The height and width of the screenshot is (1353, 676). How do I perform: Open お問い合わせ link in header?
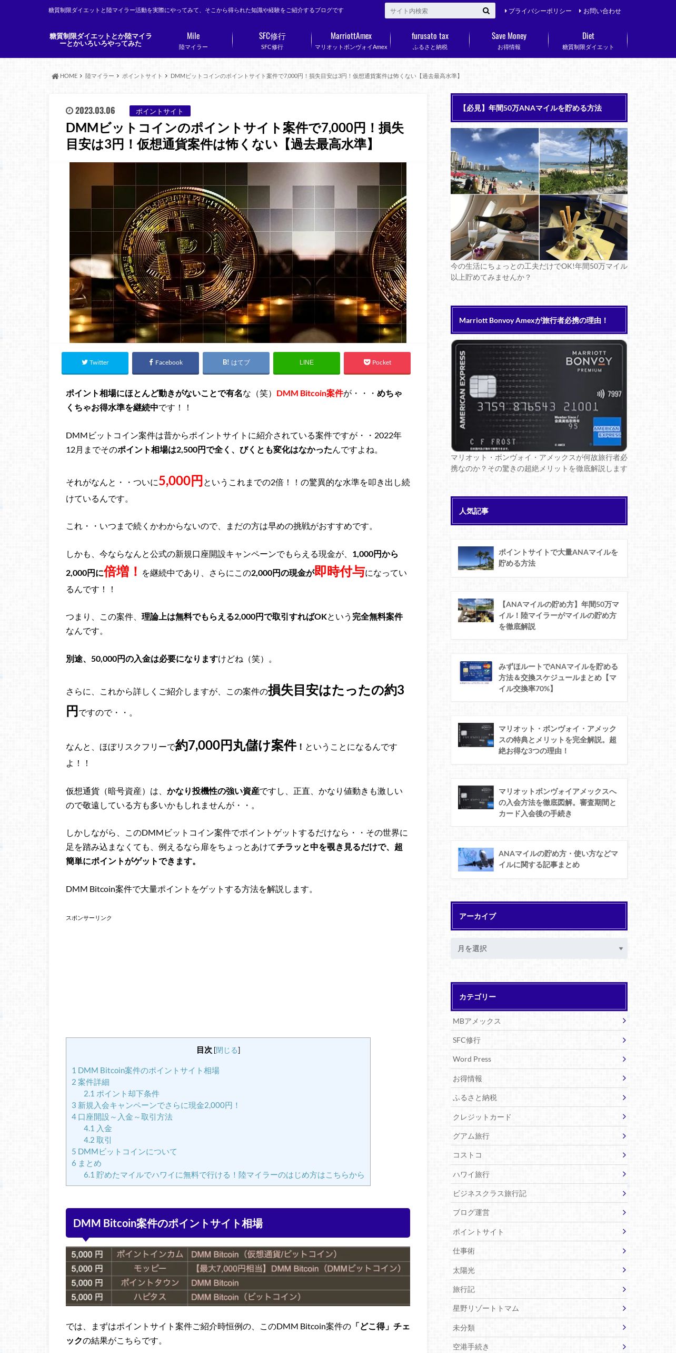600,11
